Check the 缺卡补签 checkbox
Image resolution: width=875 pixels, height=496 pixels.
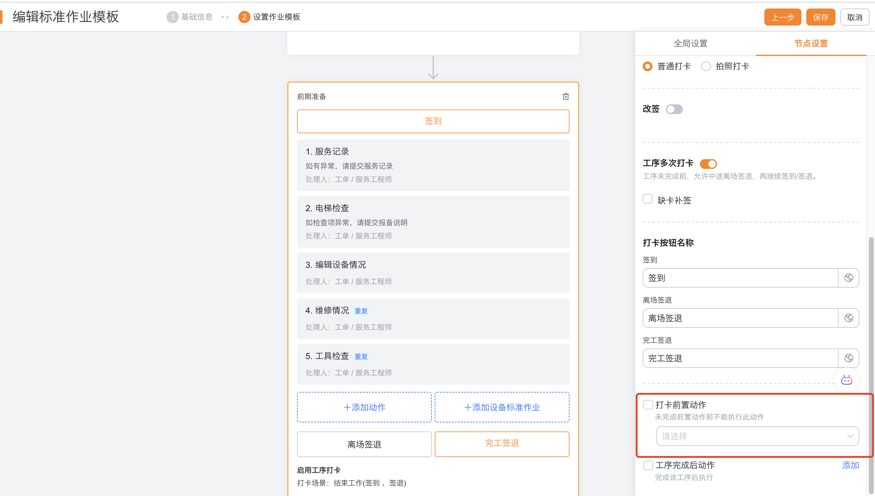coord(647,199)
